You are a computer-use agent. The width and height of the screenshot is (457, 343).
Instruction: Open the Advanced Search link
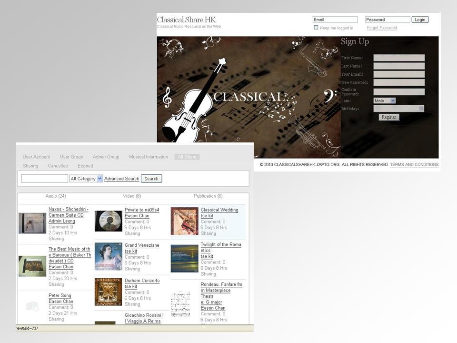click(x=122, y=179)
